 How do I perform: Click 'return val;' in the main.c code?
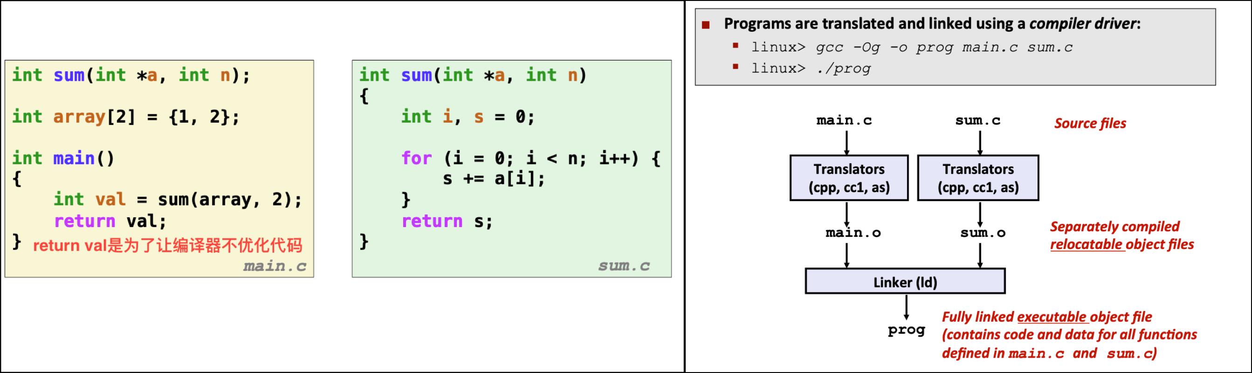tap(110, 221)
